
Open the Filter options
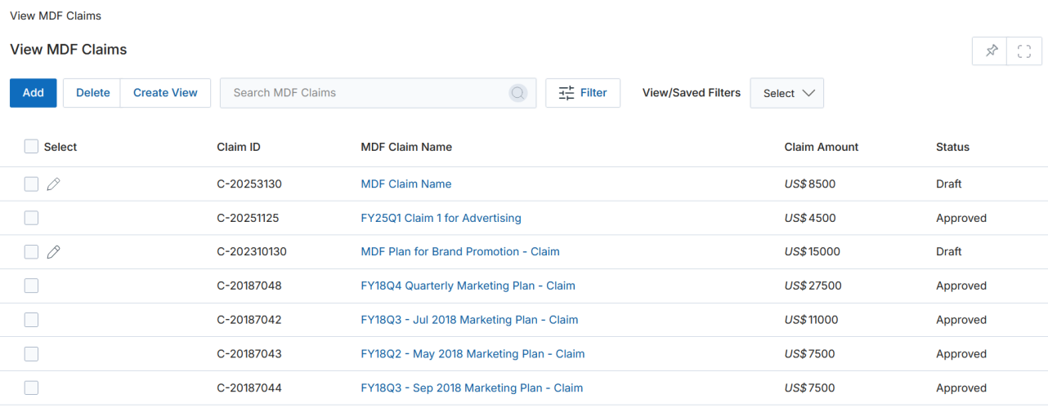coord(583,93)
